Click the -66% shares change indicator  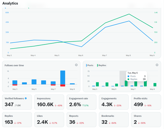point(142,123)
